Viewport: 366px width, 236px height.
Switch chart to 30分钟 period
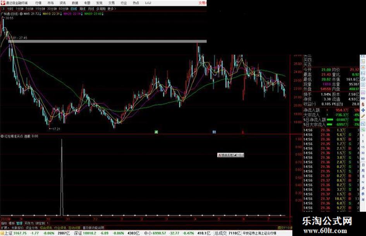pos(52,9)
